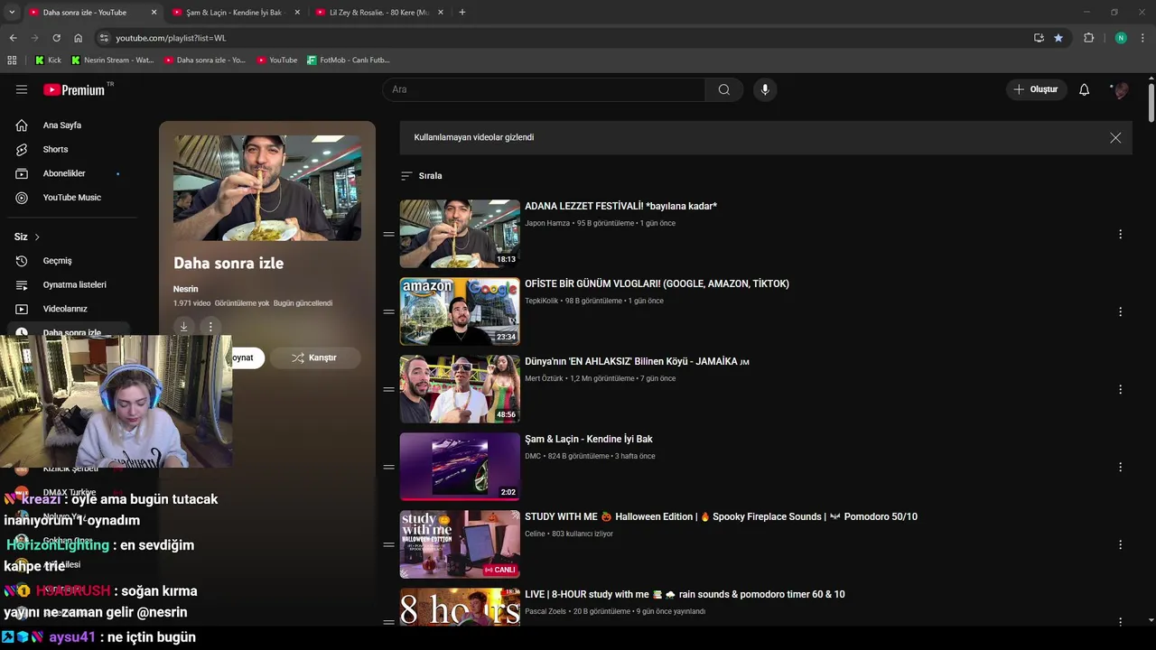Open playlist more options three dots
Image resolution: width=1156 pixels, height=650 pixels.
pyautogui.click(x=210, y=327)
